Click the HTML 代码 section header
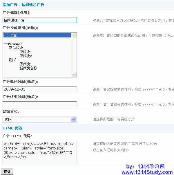Viewport: 174px width, 175px height. click(x=12, y=128)
